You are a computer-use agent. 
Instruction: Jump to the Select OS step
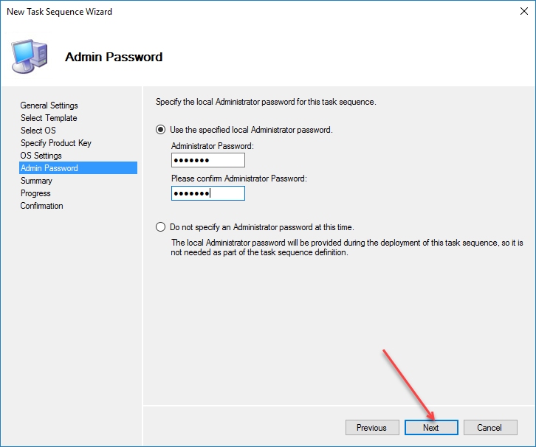[38, 131]
